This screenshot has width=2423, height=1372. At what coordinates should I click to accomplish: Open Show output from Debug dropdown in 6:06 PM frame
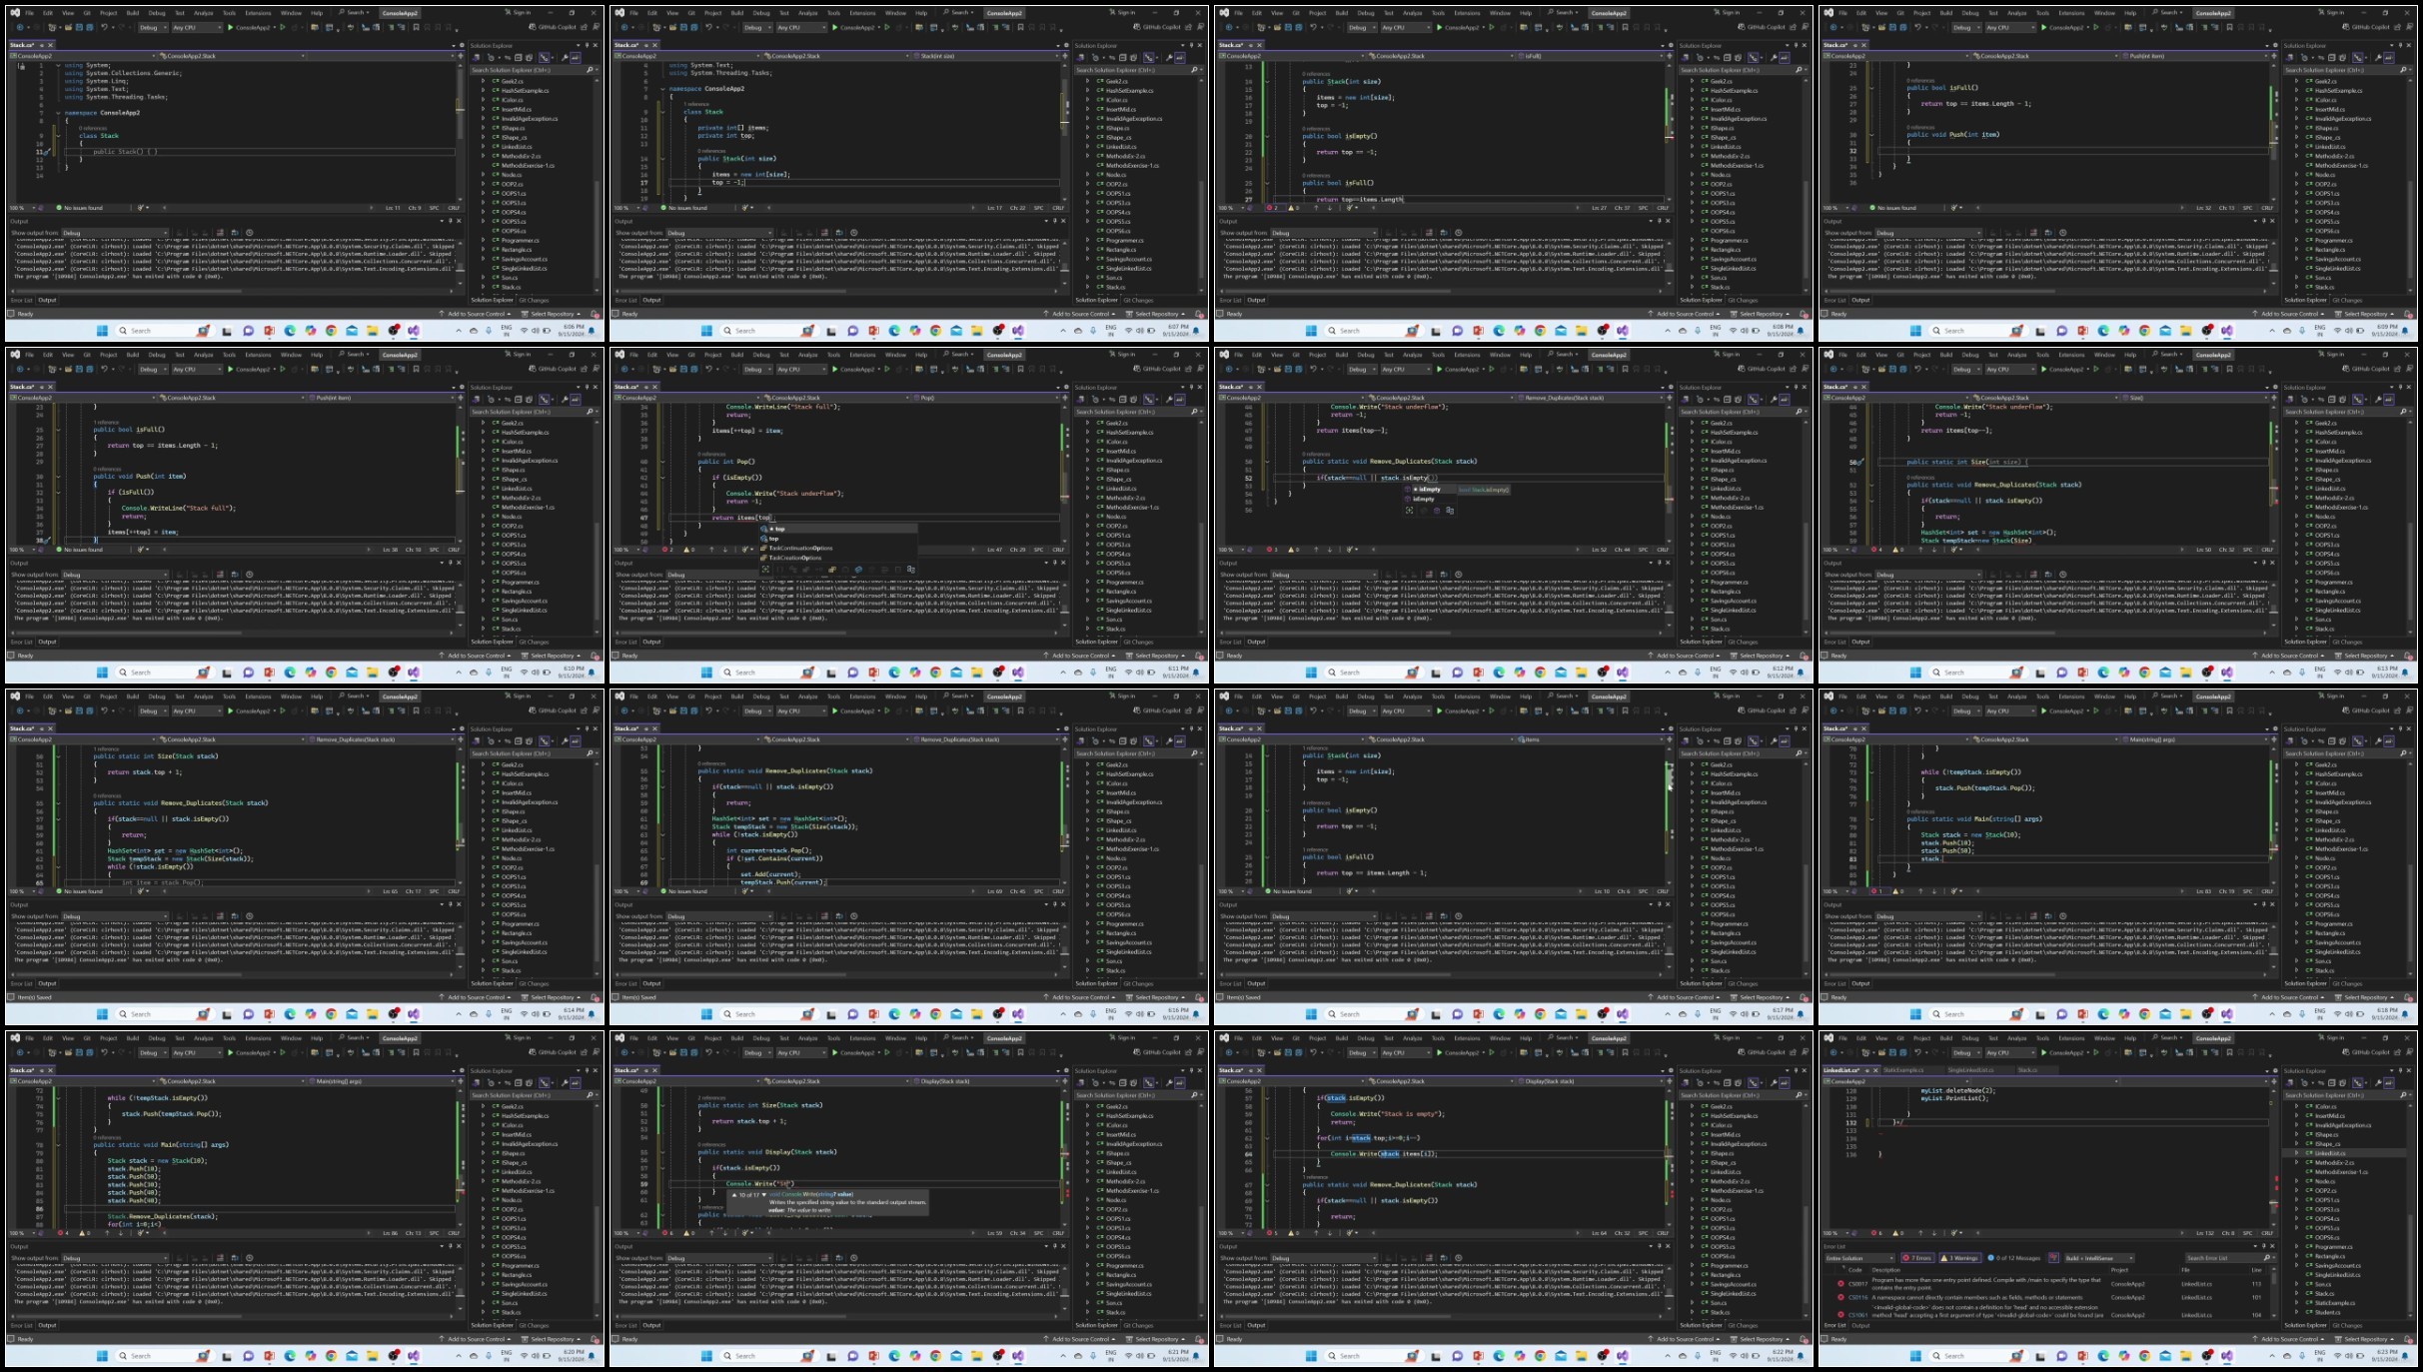115,233
